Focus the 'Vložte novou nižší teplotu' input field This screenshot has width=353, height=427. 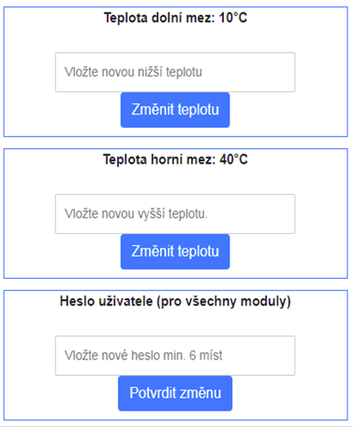tap(175, 72)
